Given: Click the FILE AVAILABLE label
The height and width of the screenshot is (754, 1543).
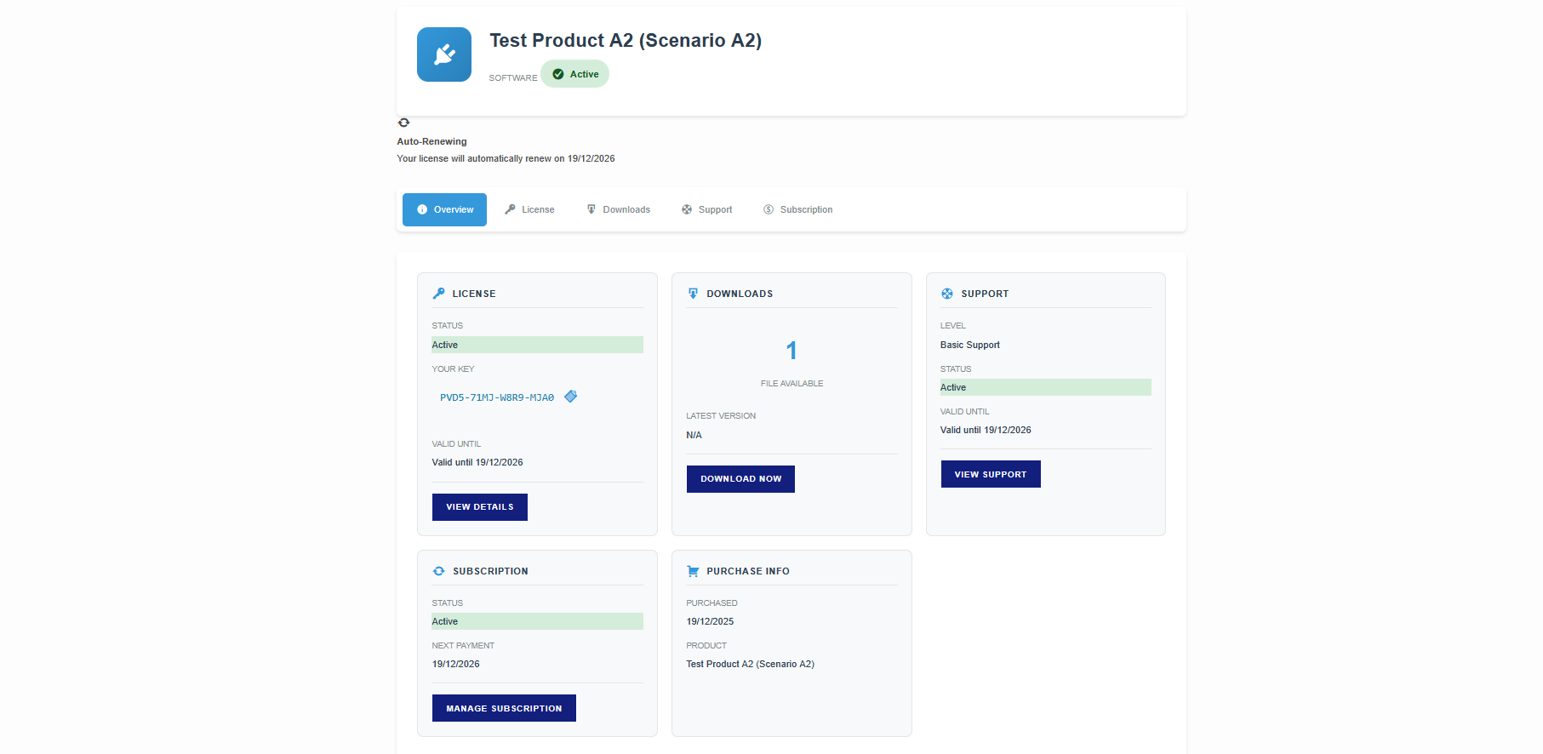Looking at the screenshot, I should coord(792,384).
